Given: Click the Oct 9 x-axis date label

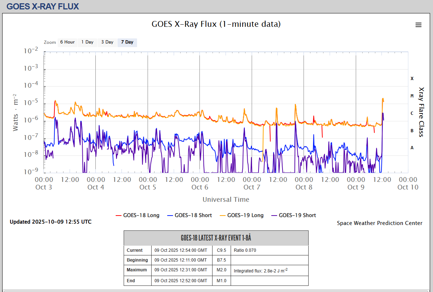Looking at the screenshot, I should point(356,187).
